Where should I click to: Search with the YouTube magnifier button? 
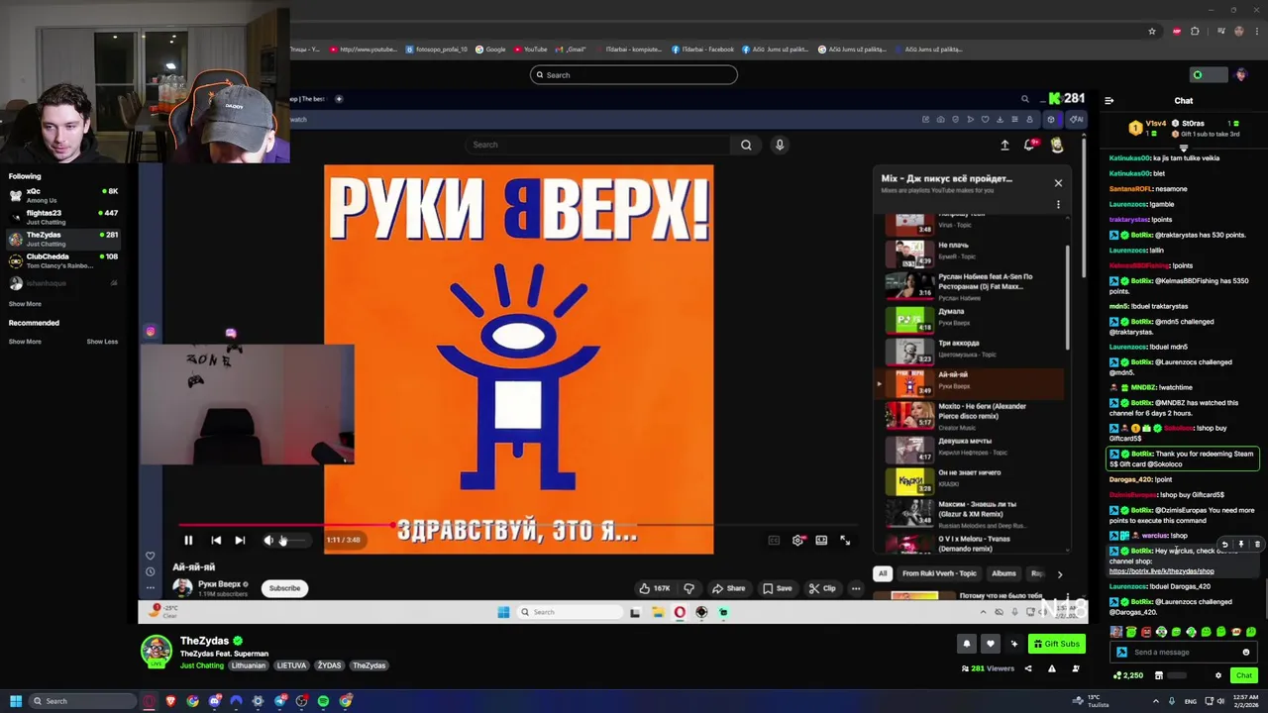click(746, 145)
